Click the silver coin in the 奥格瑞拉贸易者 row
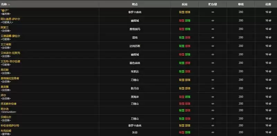Screen dimensions: 277x136 click(270, 80)
